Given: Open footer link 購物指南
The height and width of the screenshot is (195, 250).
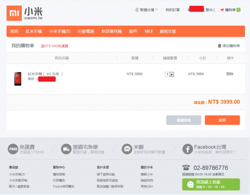Looking at the screenshot, I should (x=59, y=174).
